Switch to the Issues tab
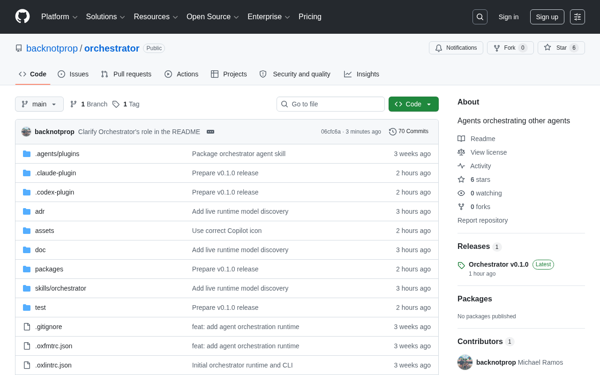The height and width of the screenshot is (375, 600). 73,74
